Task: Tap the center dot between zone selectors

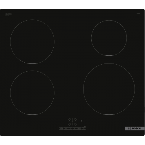Action: click(x=72, y=122)
